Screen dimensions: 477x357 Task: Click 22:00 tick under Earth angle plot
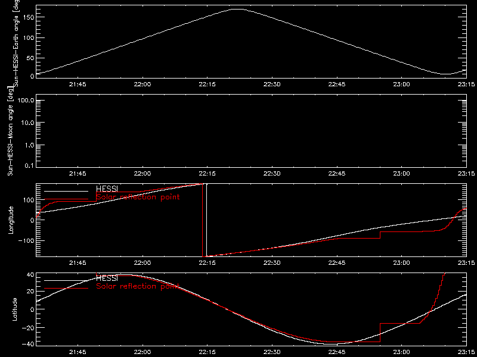coord(143,84)
